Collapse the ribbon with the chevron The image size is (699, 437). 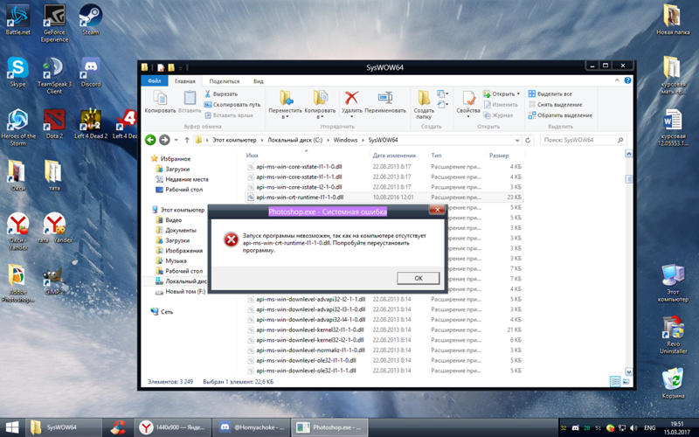(x=617, y=80)
